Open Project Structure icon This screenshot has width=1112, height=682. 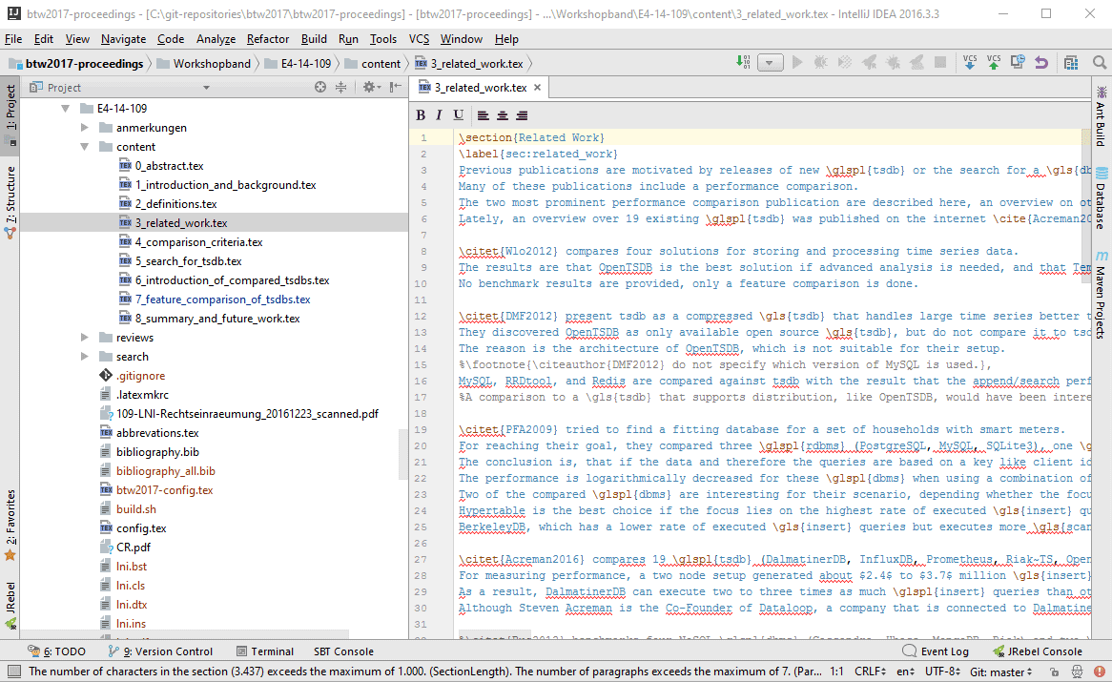coord(1071,62)
